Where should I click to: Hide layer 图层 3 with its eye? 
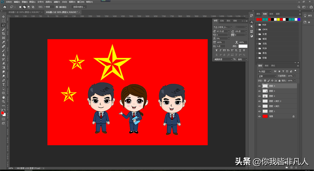point(259,91)
